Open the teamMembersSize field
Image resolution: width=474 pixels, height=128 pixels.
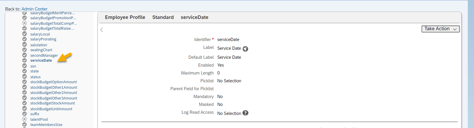[x=46, y=125]
